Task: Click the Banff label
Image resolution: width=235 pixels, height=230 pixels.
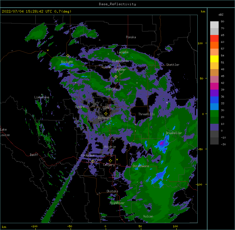Action: pyautogui.click(x=34, y=155)
